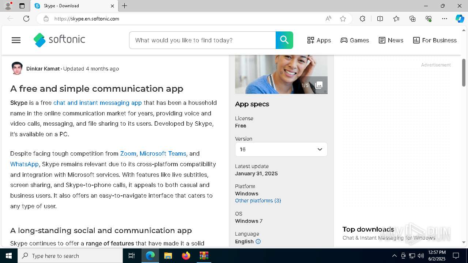Click the author avatar photo

(x=17, y=69)
